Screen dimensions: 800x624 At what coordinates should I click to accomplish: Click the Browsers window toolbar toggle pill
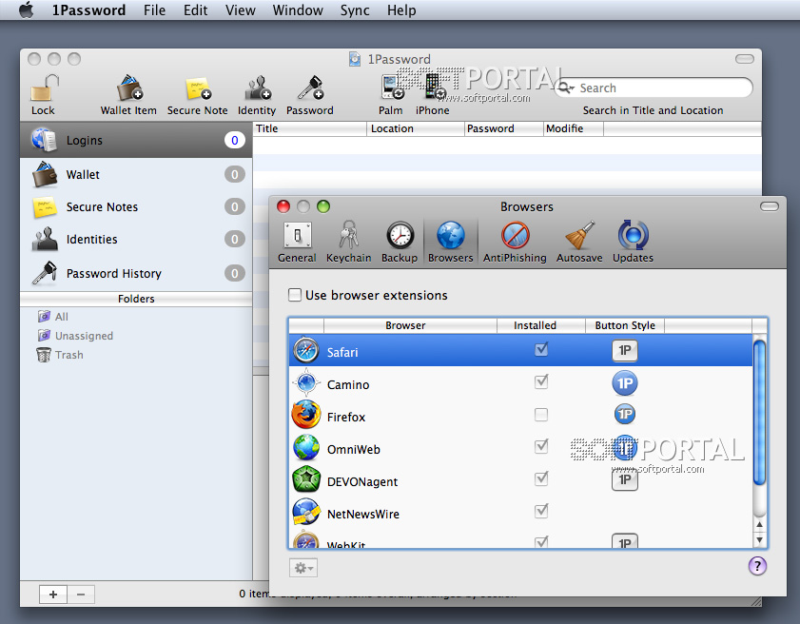click(769, 206)
